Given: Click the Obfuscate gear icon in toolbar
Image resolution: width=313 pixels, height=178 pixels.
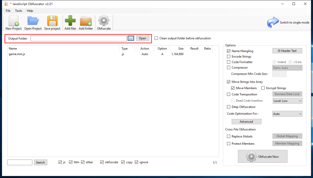Looking at the screenshot, I should [x=104, y=21].
